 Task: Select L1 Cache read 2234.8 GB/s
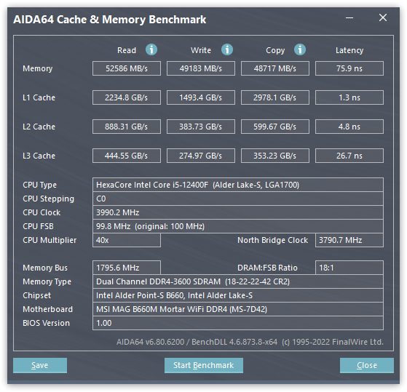point(127,97)
